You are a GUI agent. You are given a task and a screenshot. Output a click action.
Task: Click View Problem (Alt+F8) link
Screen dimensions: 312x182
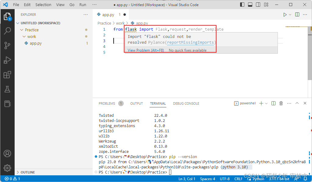tap(146, 50)
